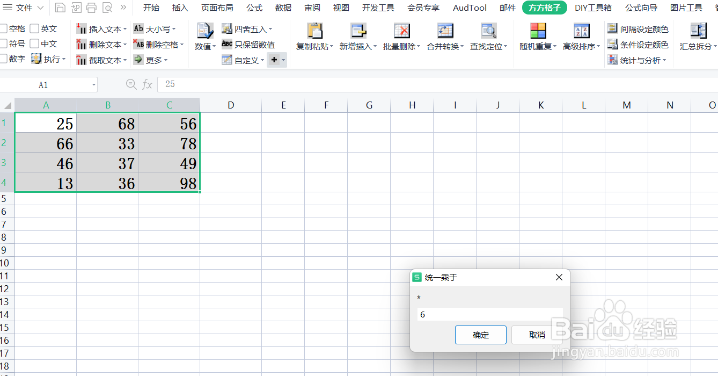Click the 截取文本 icon

click(x=82, y=60)
